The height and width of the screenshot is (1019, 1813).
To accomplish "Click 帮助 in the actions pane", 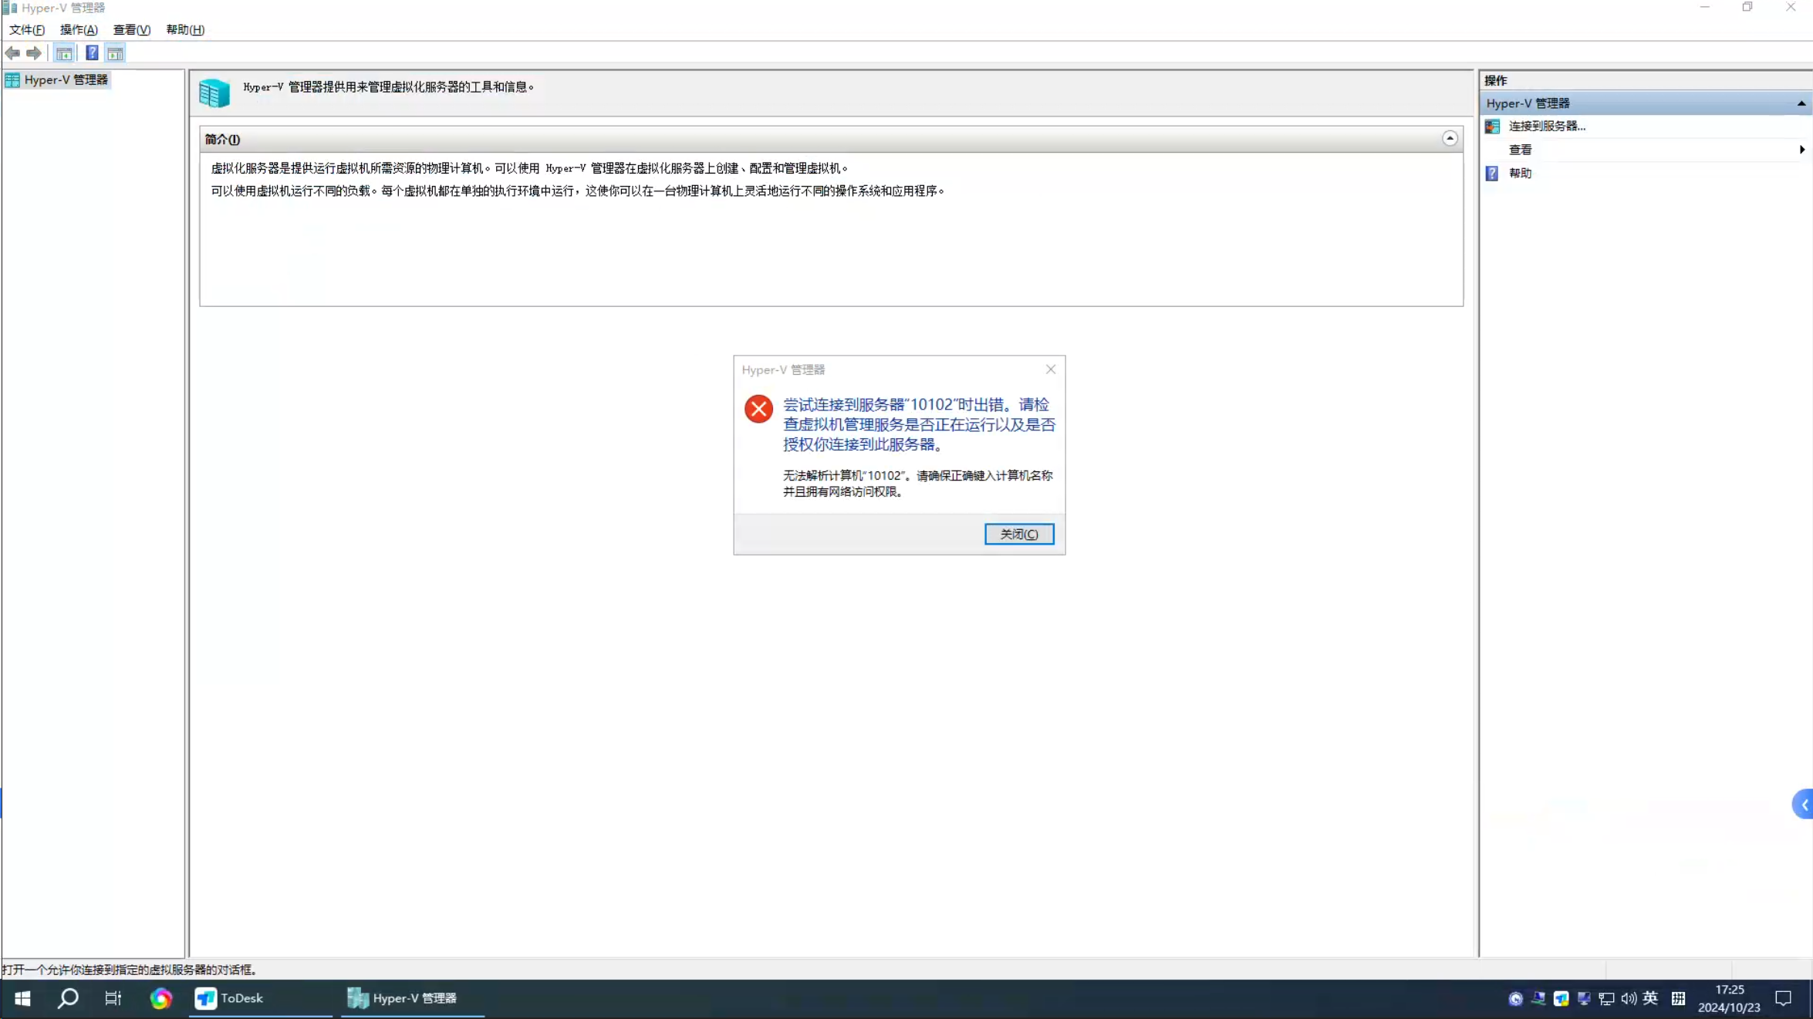I will pos(1520,174).
